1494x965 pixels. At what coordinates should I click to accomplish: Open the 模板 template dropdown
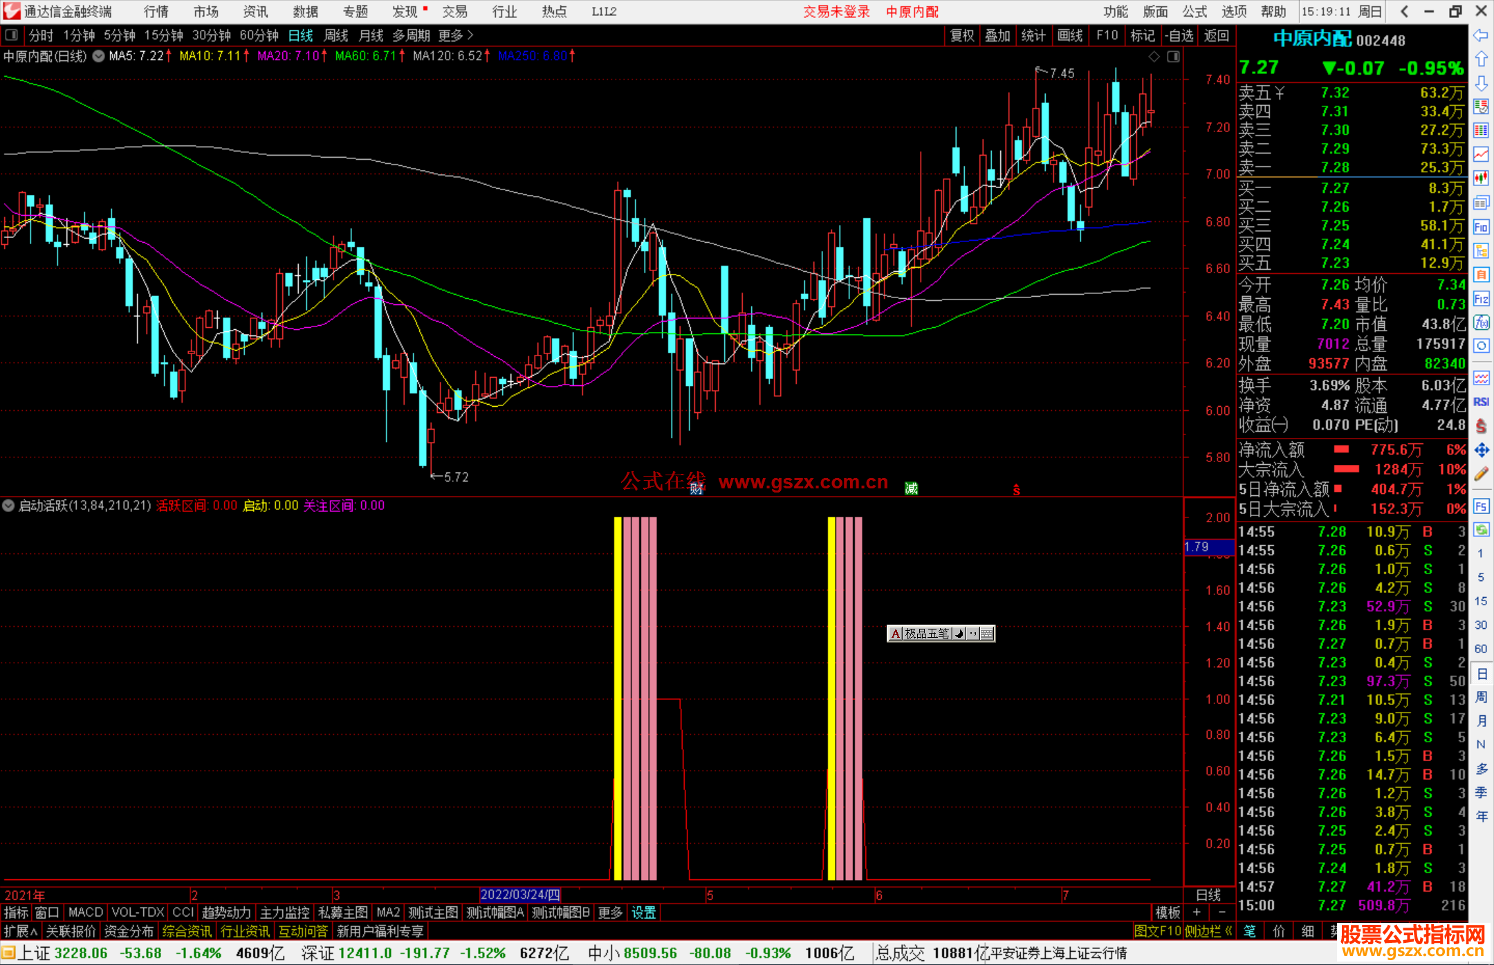1168,912
